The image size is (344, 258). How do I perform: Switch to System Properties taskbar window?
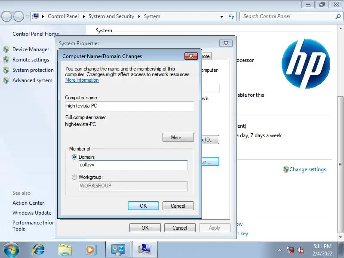tap(145, 250)
